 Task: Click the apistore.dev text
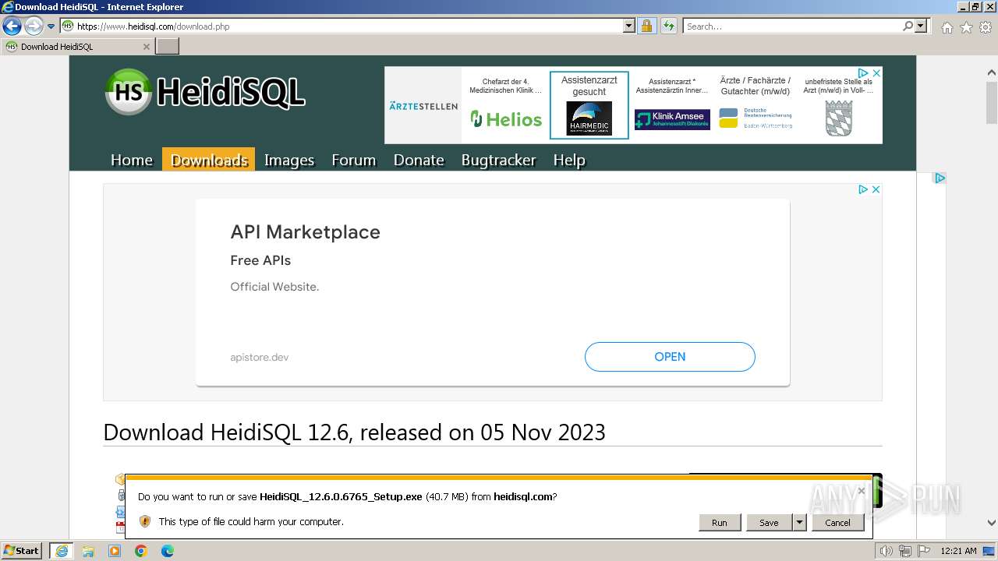[x=260, y=358]
